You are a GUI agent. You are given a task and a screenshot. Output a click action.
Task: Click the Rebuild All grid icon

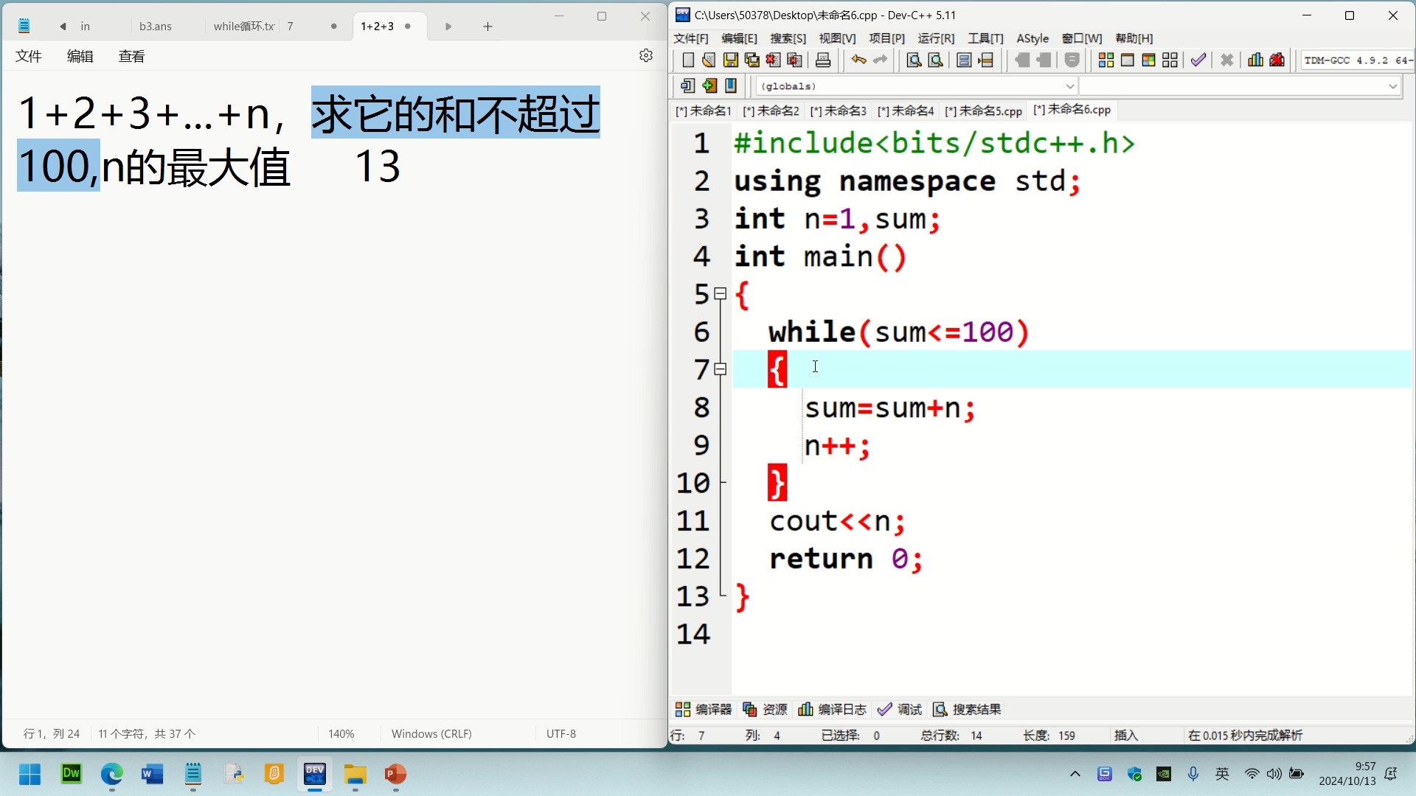tap(1170, 60)
